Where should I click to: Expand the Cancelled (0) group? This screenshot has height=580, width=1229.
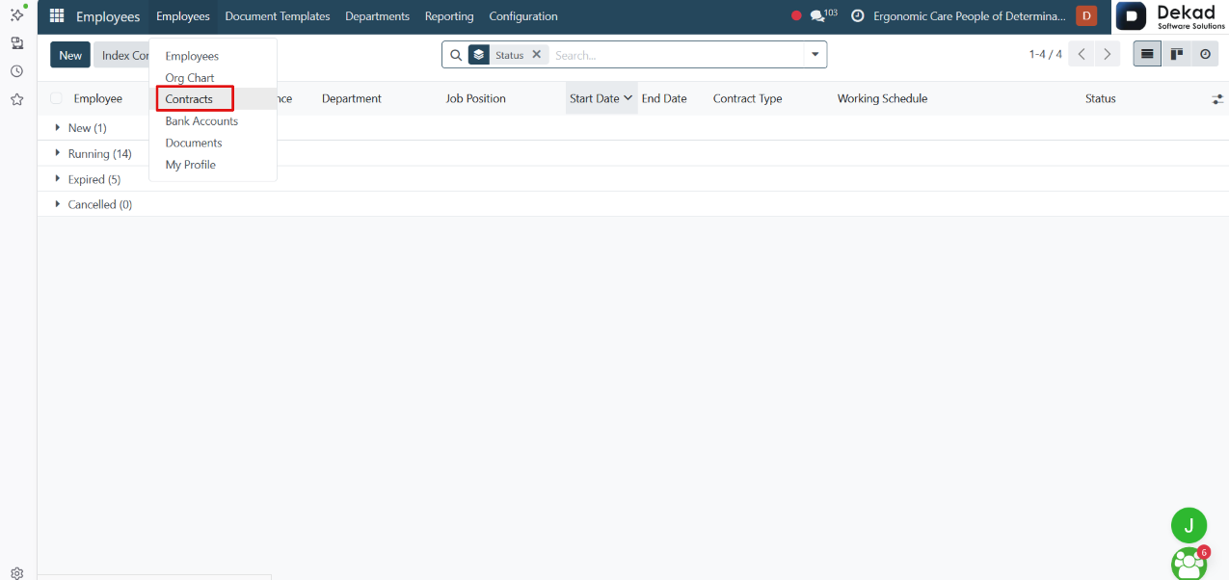pos(94,204)
